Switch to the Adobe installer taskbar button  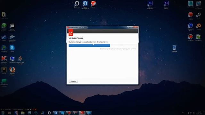click(x=82, y=113)
